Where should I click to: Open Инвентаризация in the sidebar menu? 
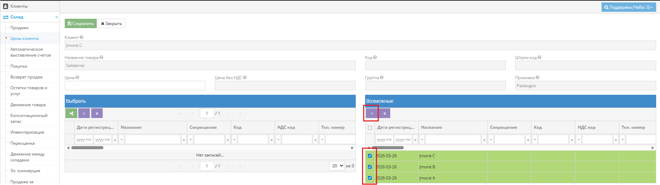pos(27,132)
